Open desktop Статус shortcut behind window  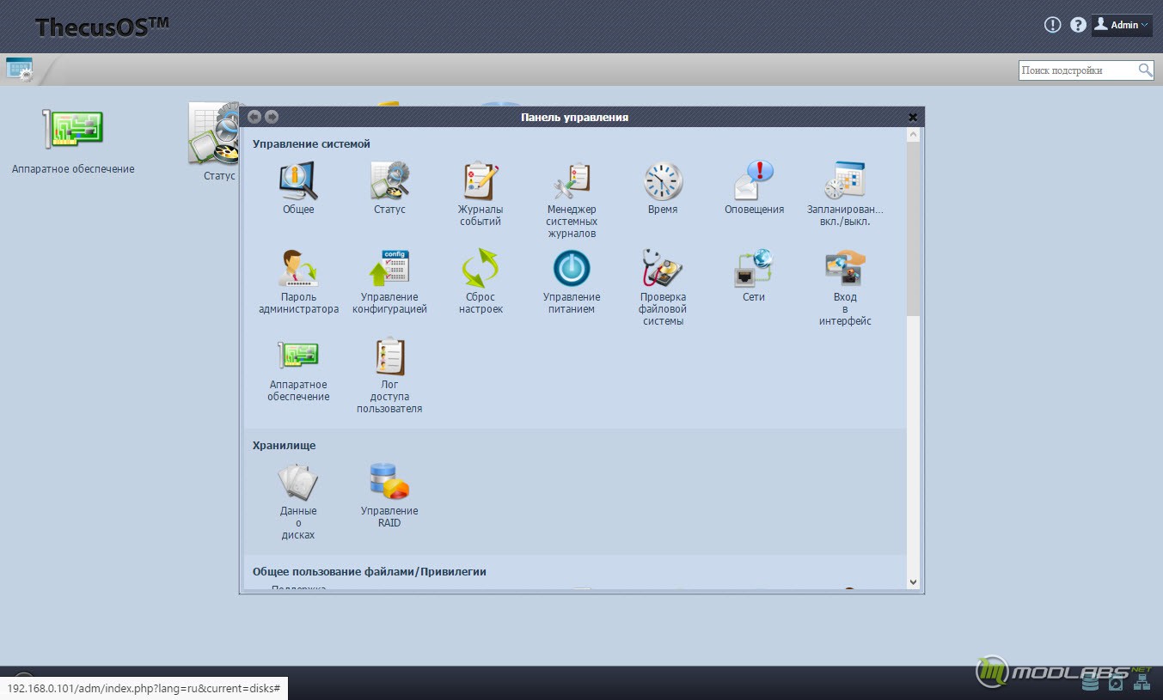click(x=213, y=135)
